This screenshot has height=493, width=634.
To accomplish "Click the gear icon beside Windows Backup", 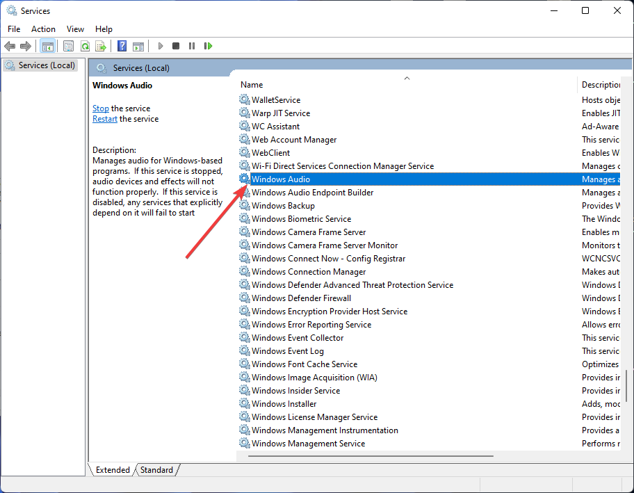I will pos(244,205).
